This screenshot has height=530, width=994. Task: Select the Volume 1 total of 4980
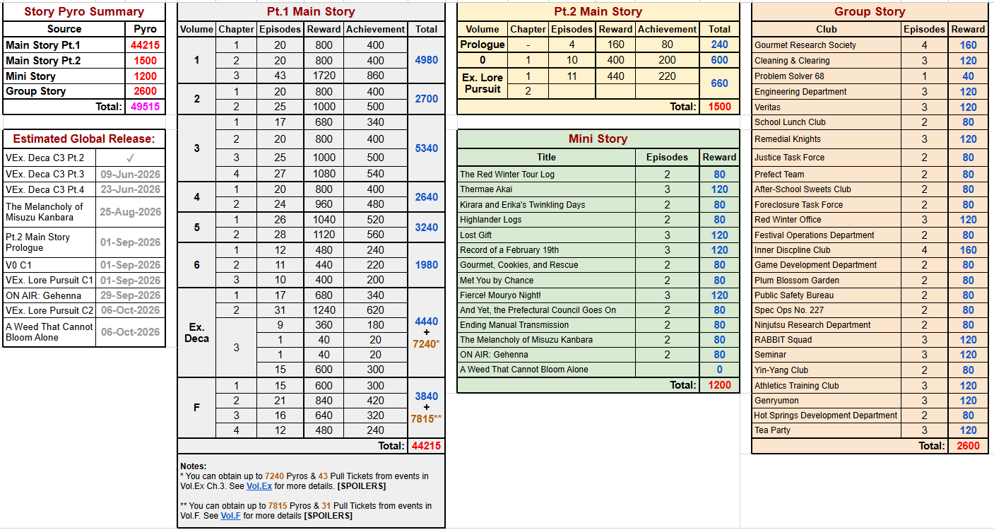[427, 60]
